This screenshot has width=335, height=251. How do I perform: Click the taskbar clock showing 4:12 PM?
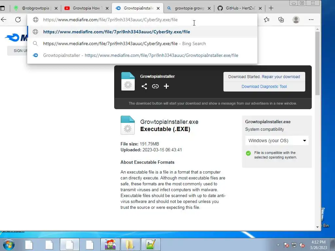[318, 245]
